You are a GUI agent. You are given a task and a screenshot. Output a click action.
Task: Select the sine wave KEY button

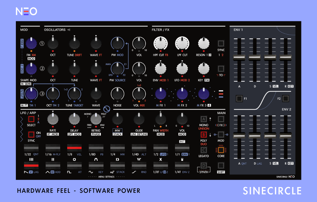tap(96, 165)
